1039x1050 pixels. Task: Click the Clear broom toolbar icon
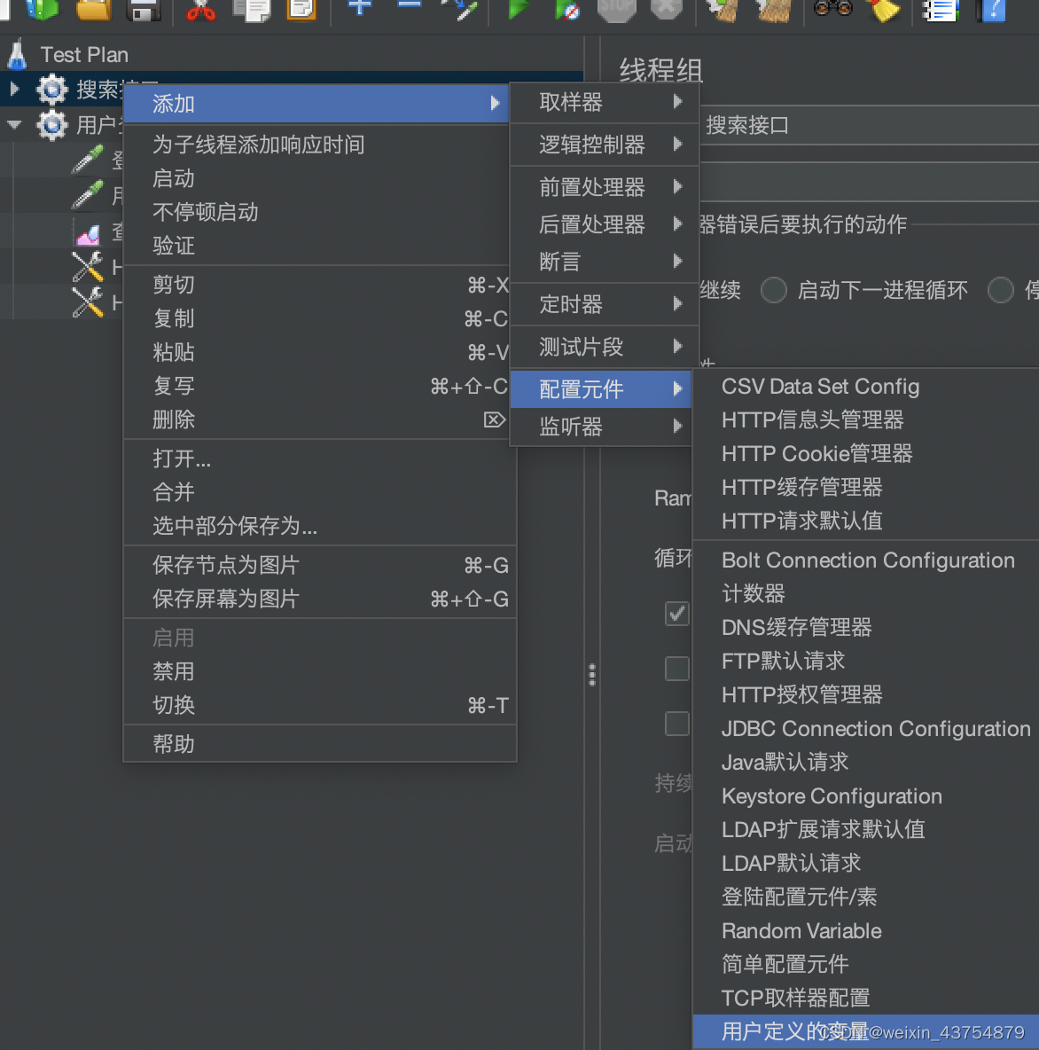pyautogui.click(x=723, y=10)
